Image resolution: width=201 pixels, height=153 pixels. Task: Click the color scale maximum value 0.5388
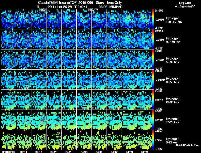pos(159,31)
